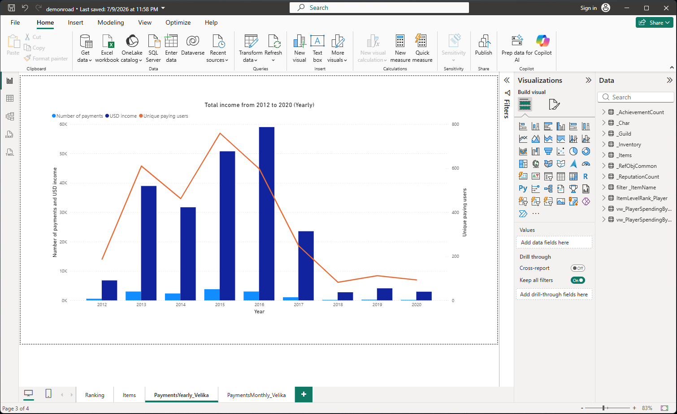Viewport: 677px width, 414px height.
Task: Open the Items page tab
Action: coord(129,395)
